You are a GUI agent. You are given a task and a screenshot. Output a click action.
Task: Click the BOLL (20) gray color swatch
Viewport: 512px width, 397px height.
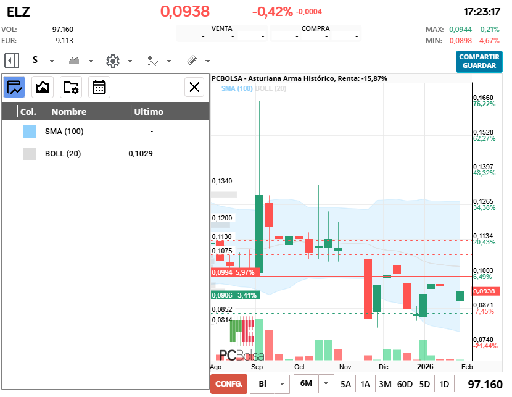30,154
